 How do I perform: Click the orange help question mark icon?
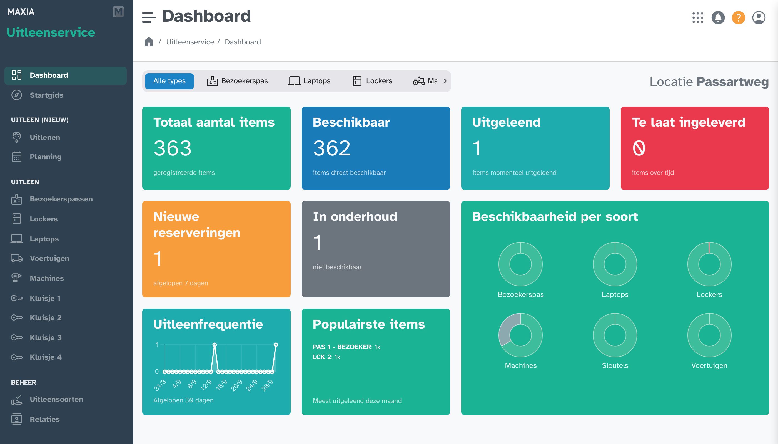tap(738, 18)
